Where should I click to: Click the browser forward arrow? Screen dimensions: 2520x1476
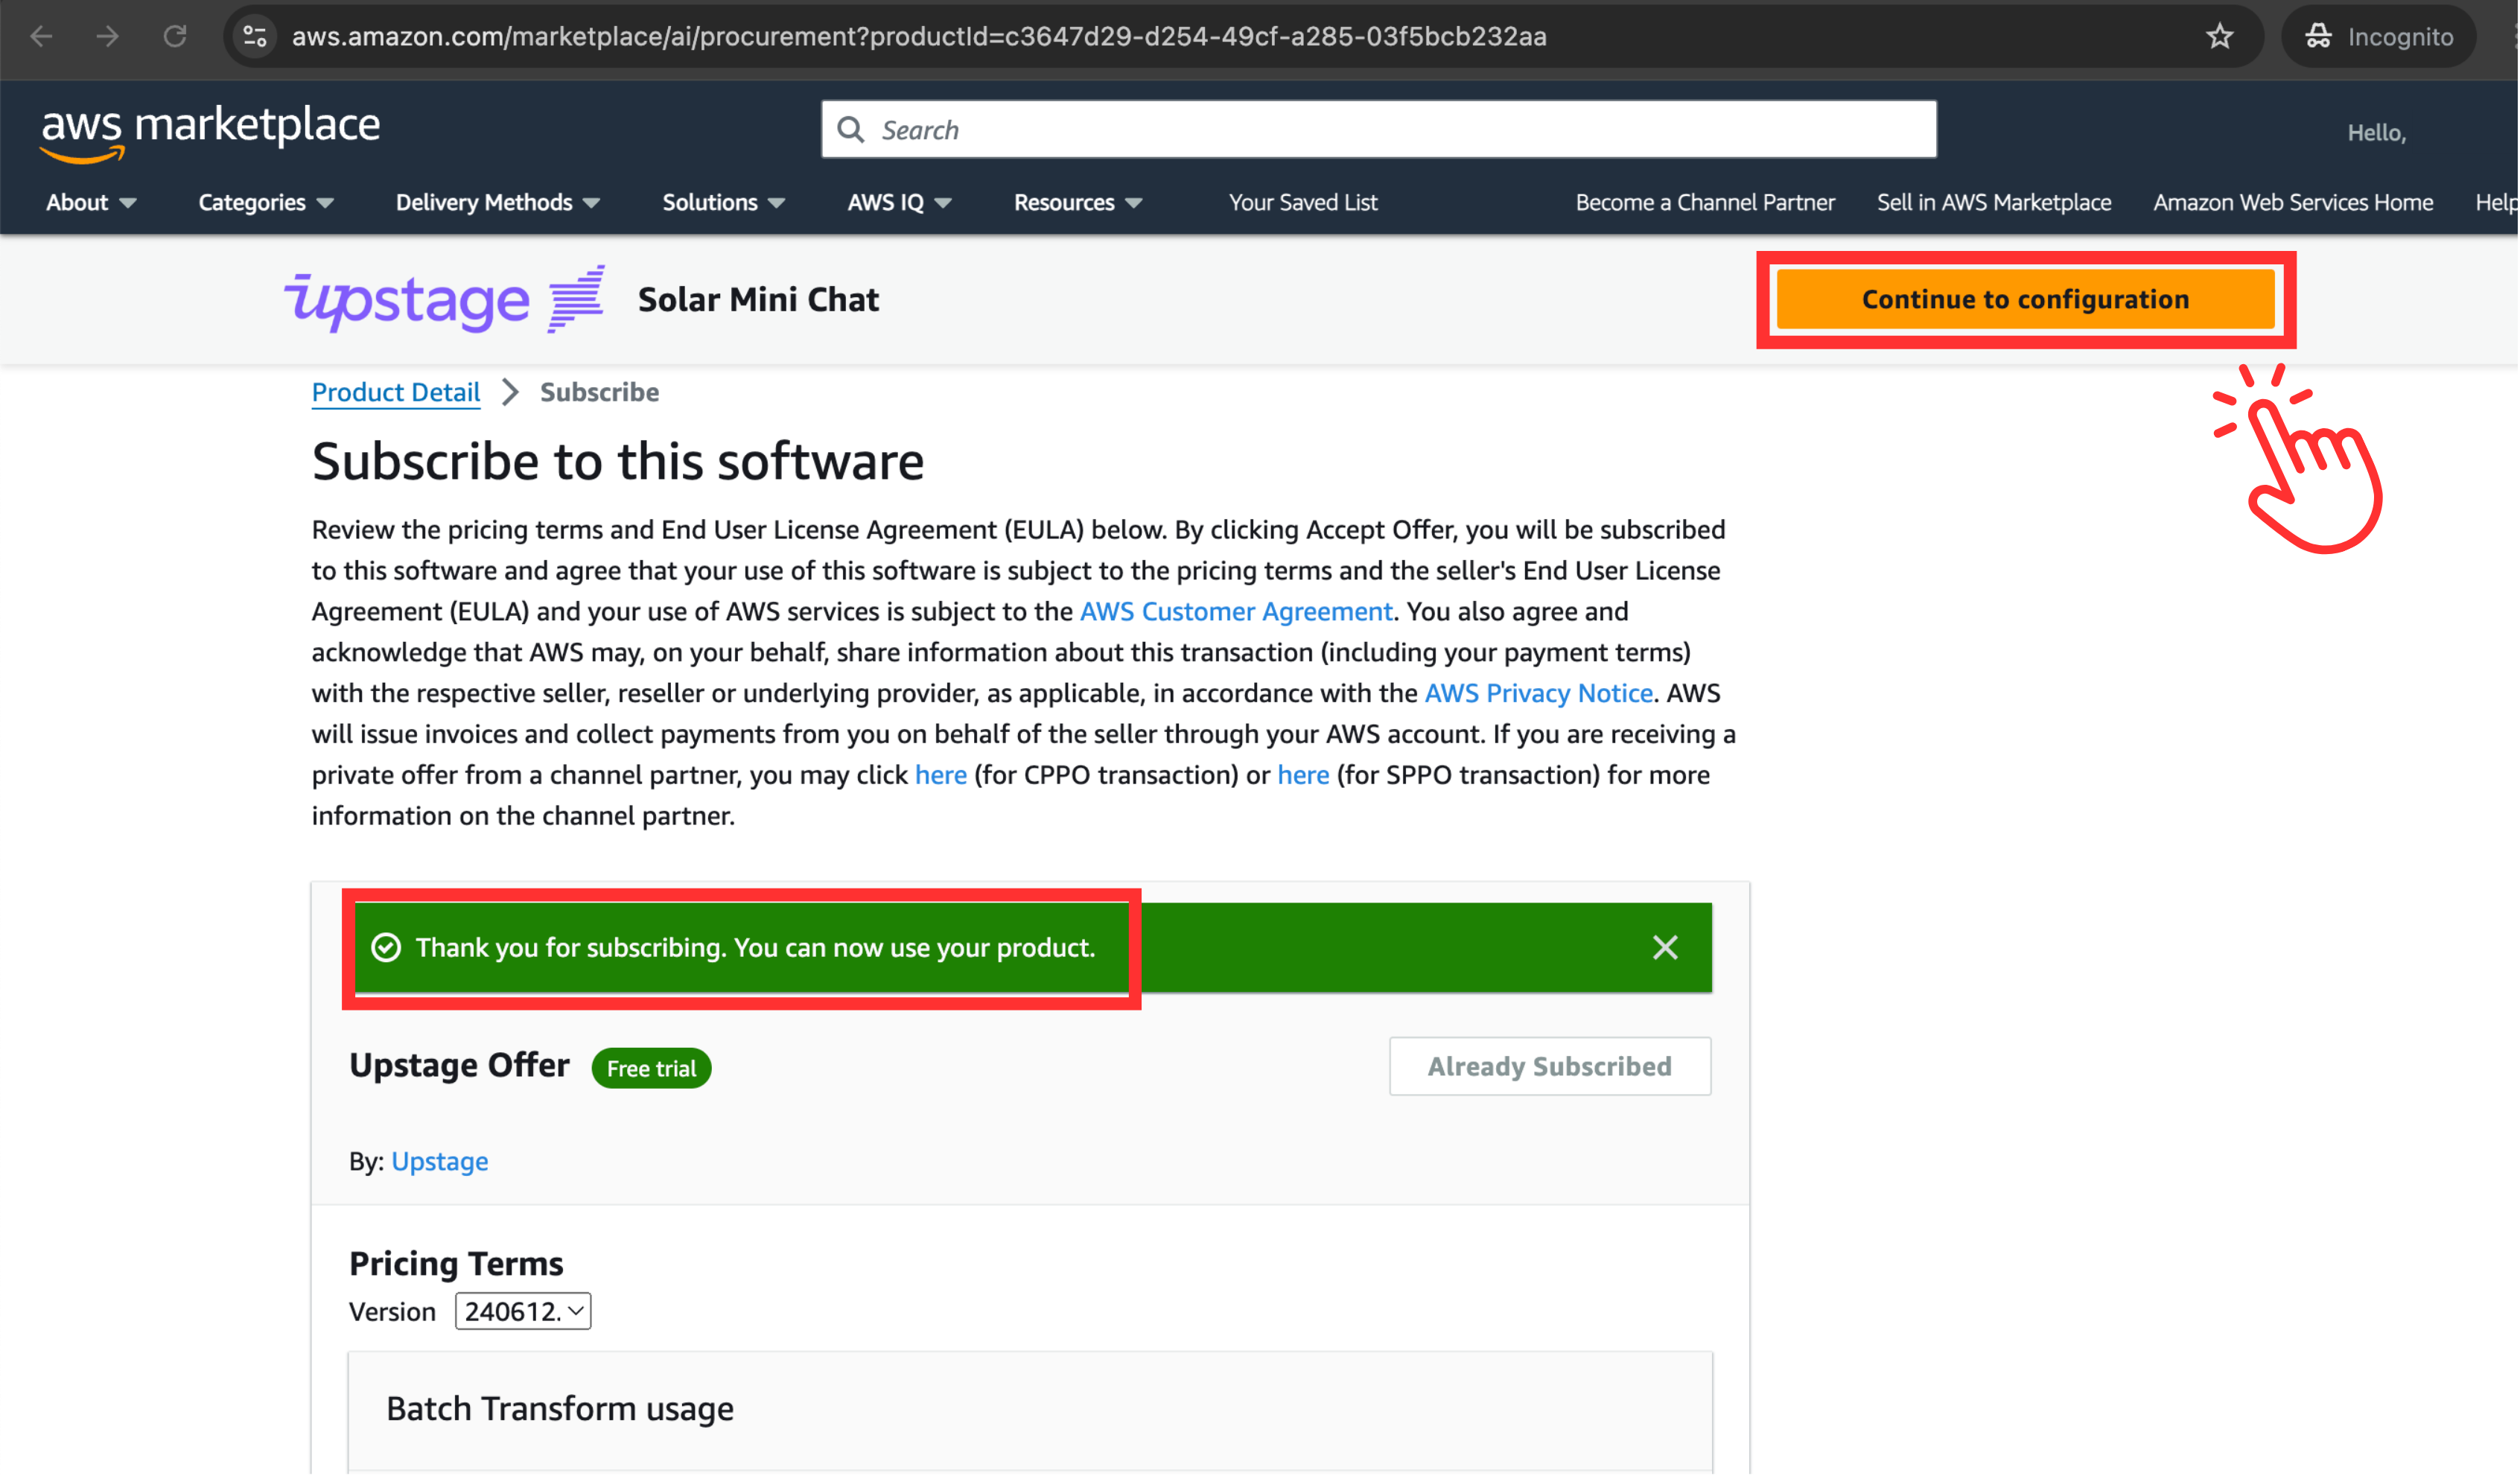tap(107, 37)
